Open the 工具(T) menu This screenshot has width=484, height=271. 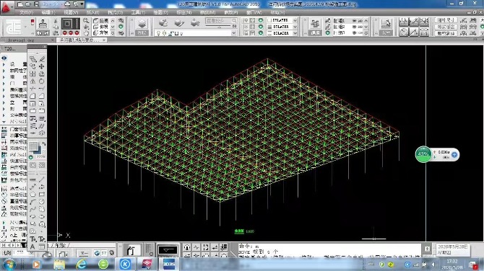(x=138, y=13)
